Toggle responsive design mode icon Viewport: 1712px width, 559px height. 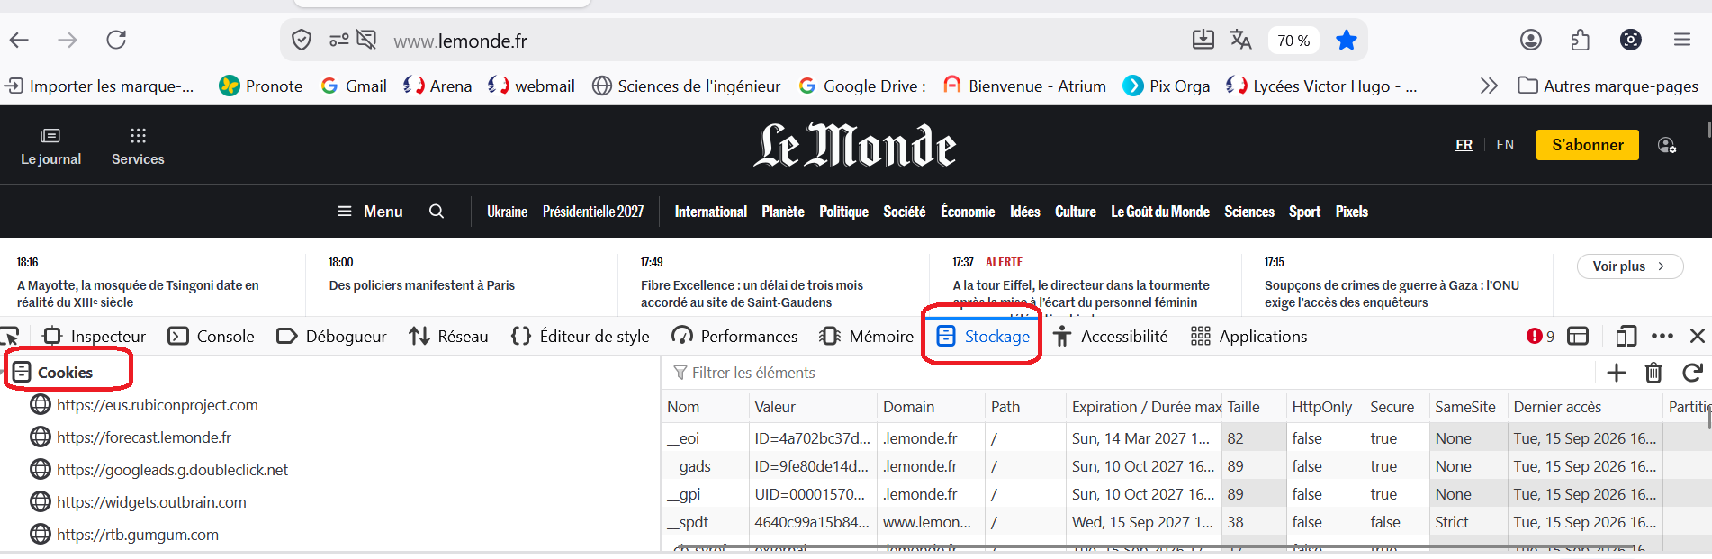point(1626,337)
